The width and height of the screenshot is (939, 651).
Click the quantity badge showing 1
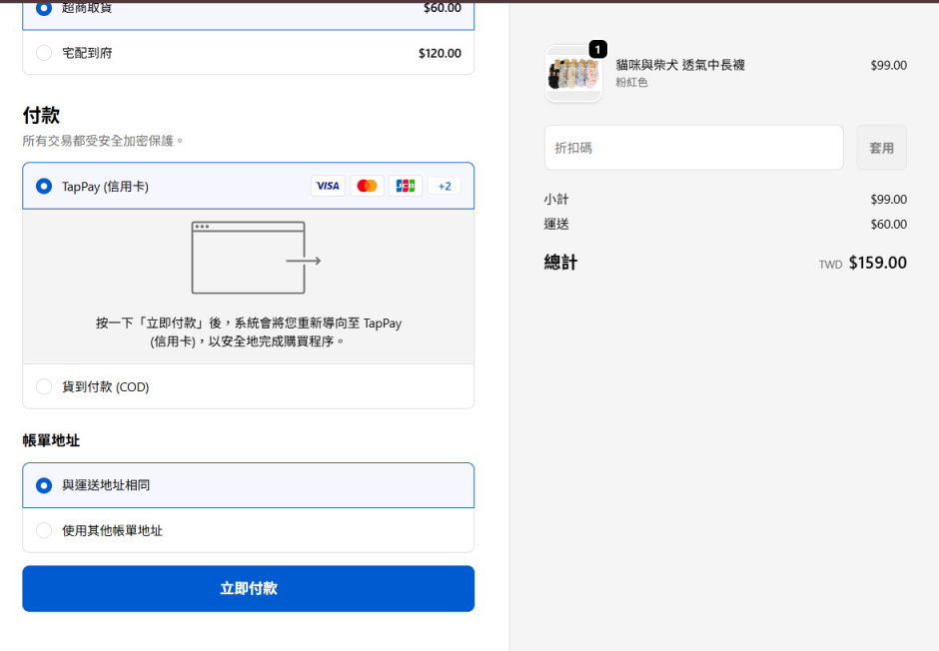596,47
